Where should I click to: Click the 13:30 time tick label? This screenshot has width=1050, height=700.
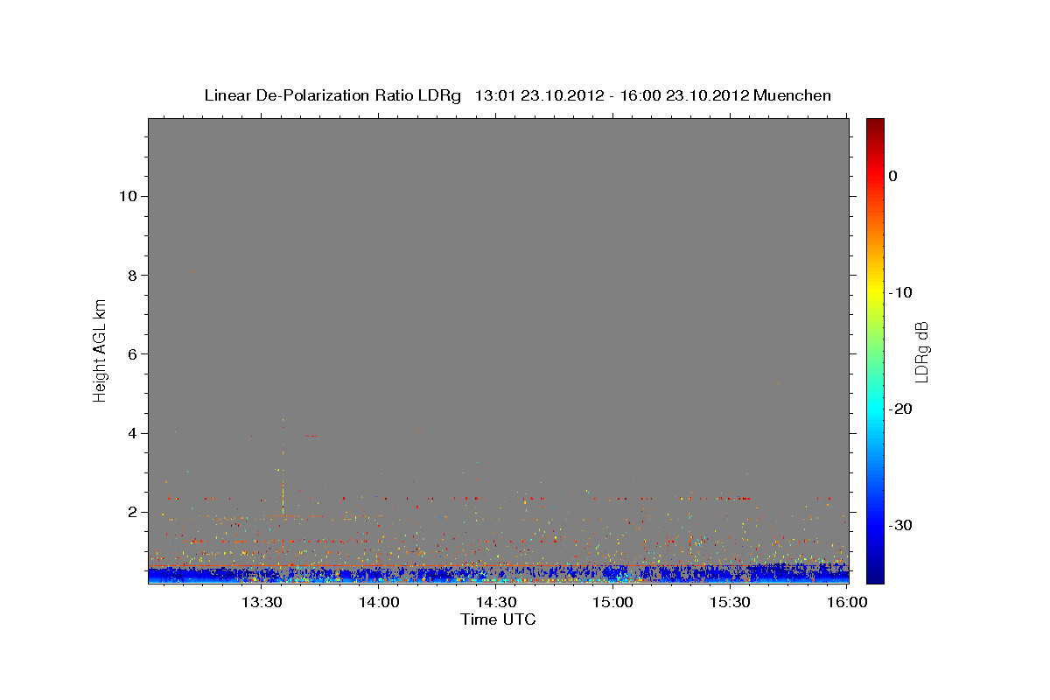[262, 603]
